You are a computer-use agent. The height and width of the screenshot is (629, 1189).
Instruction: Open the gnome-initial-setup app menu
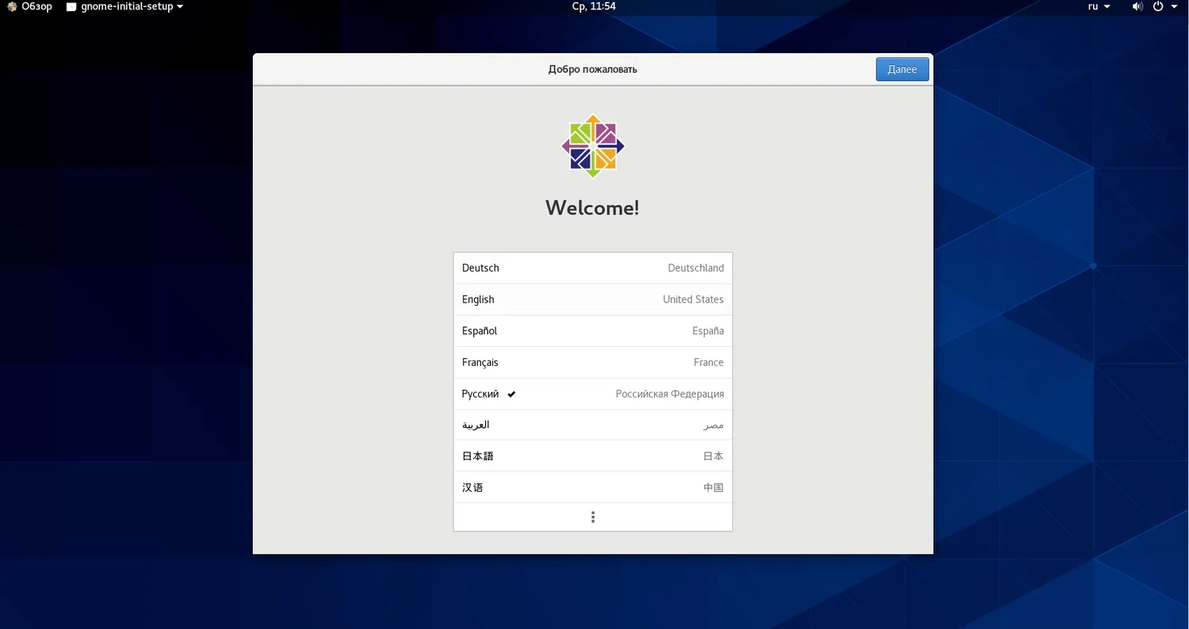pyautogui.click(x=124, y=6)
